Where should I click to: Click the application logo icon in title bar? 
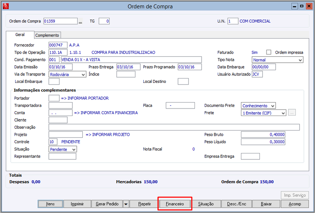[6, 6]
